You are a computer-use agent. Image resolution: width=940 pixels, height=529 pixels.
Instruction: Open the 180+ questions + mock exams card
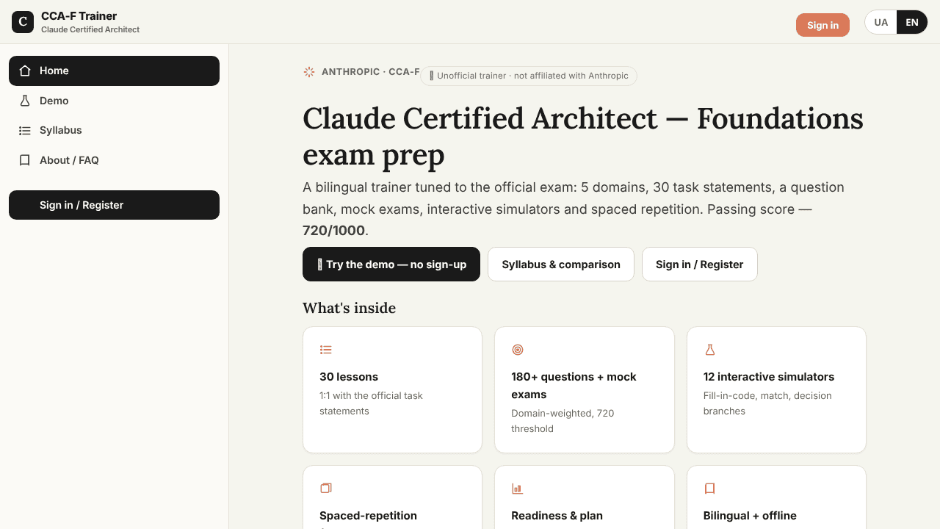tap(585, 390)
